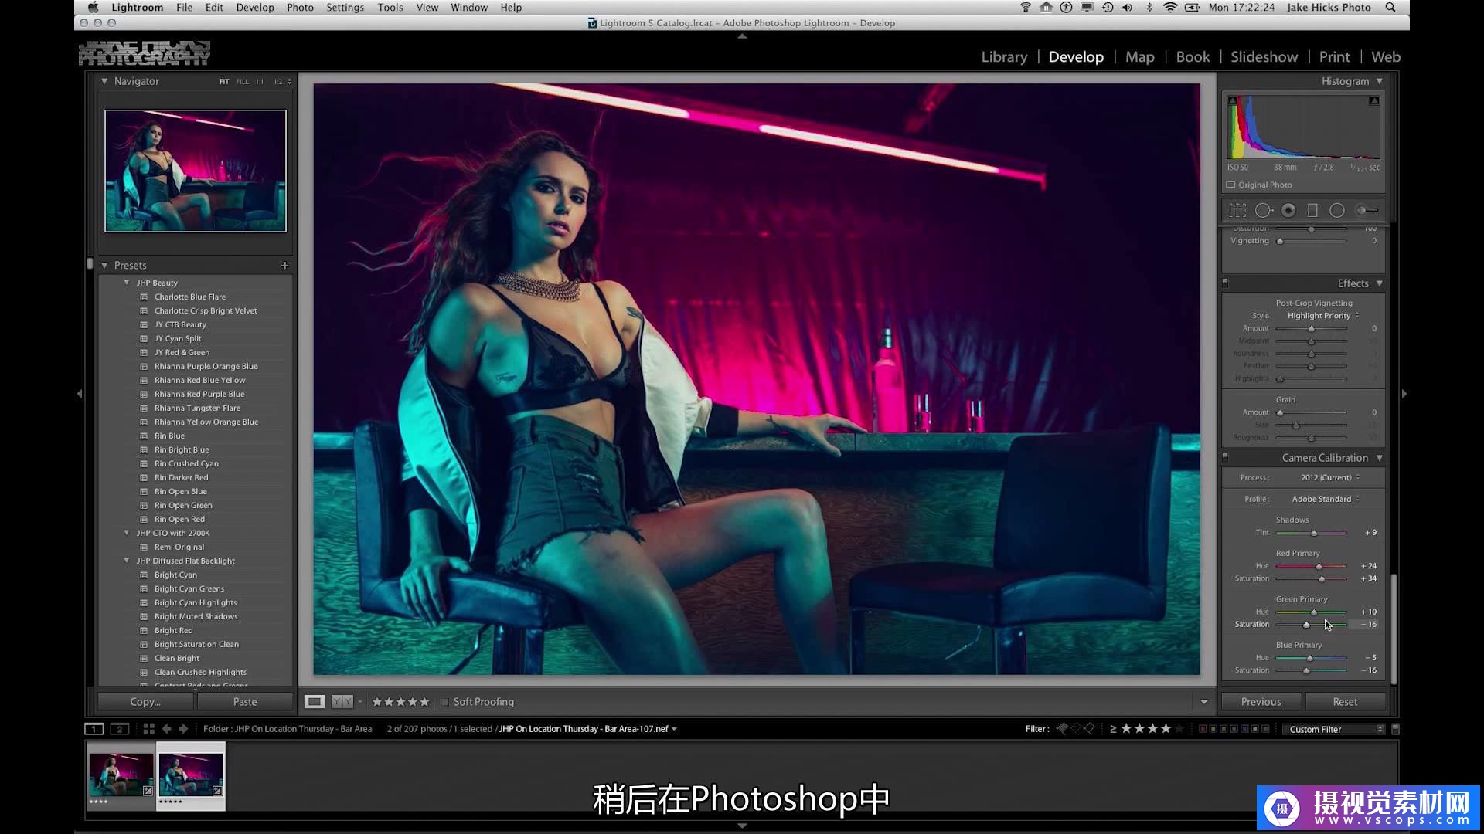Switch to grid view in the filmstrip toolbar
This screenshot has height=834, width=1484.
pos(148,728)
